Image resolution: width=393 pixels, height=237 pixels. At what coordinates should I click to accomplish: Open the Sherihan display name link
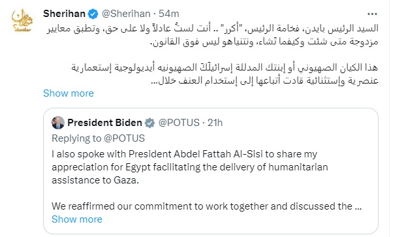64,14
